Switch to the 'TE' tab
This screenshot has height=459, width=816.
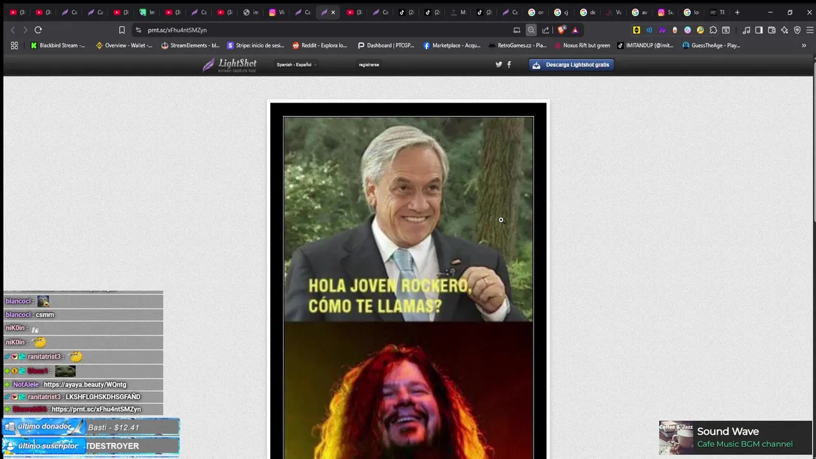[x=717, y=12]
